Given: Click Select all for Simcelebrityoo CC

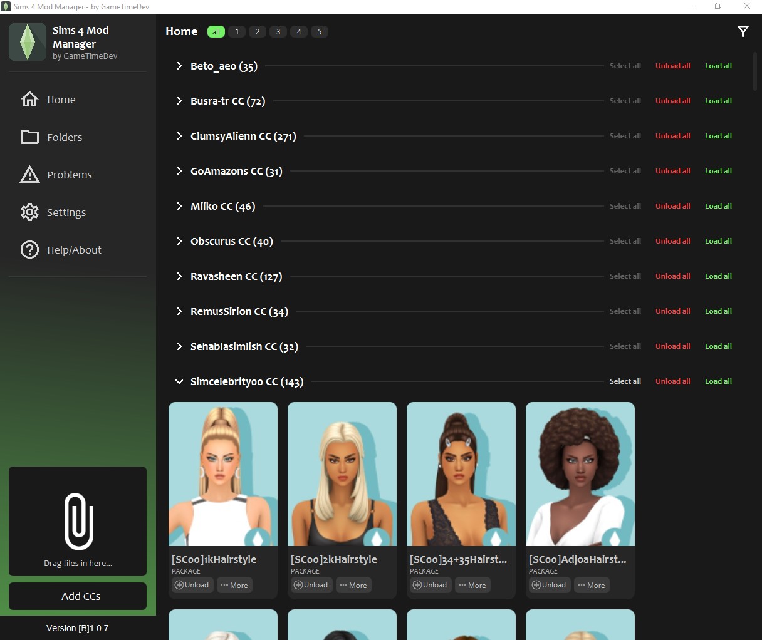Looking at the screenshot, I should pyautogui.click(x=625, y=381).
